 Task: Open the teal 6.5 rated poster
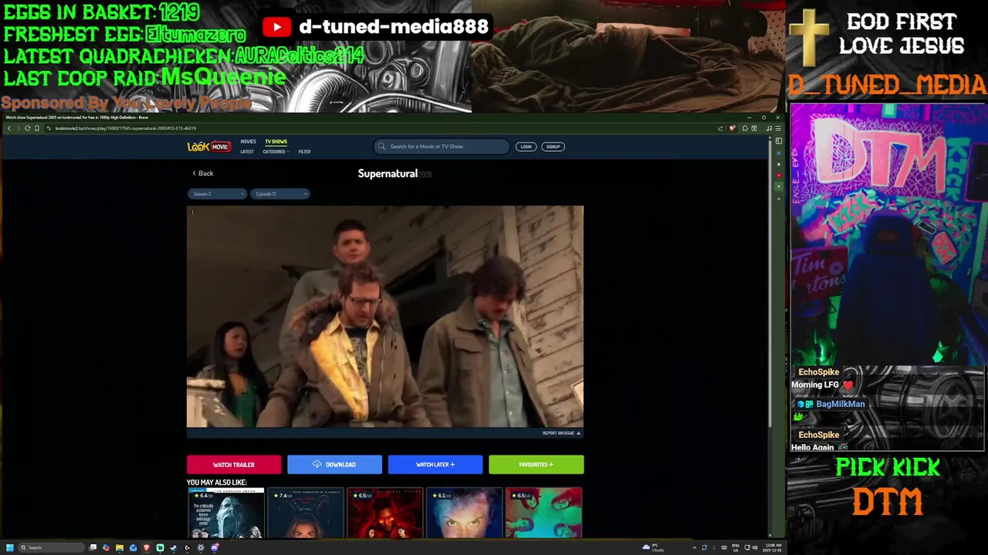point(544,513)
